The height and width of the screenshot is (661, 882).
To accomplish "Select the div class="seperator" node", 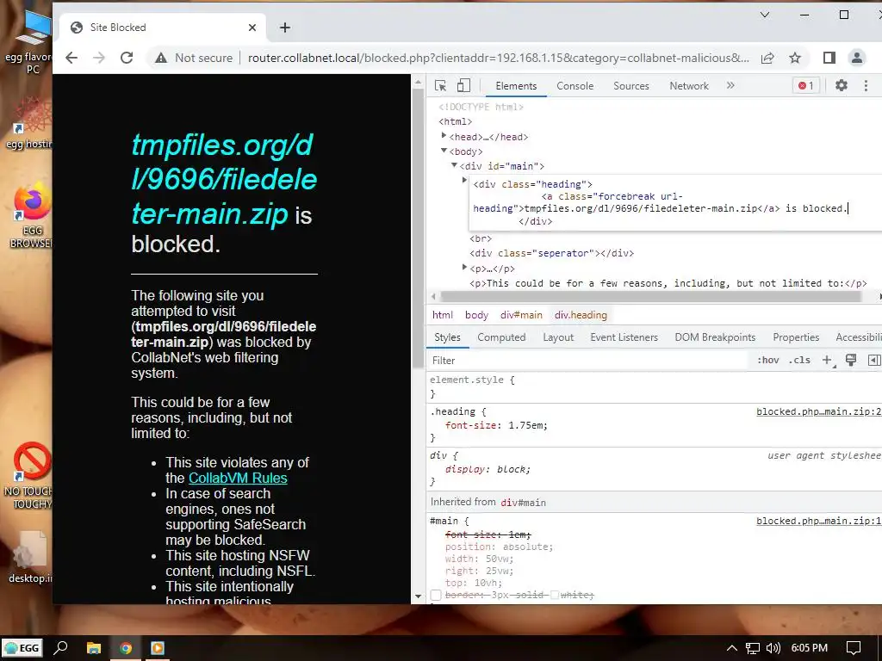I will pyautogui.click(x=551, y=254).
